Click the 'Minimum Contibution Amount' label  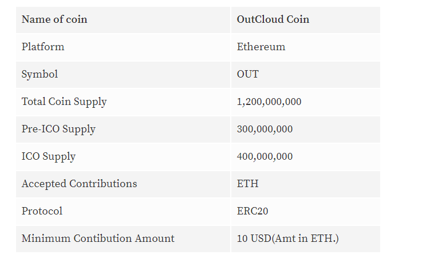[98, 238]
